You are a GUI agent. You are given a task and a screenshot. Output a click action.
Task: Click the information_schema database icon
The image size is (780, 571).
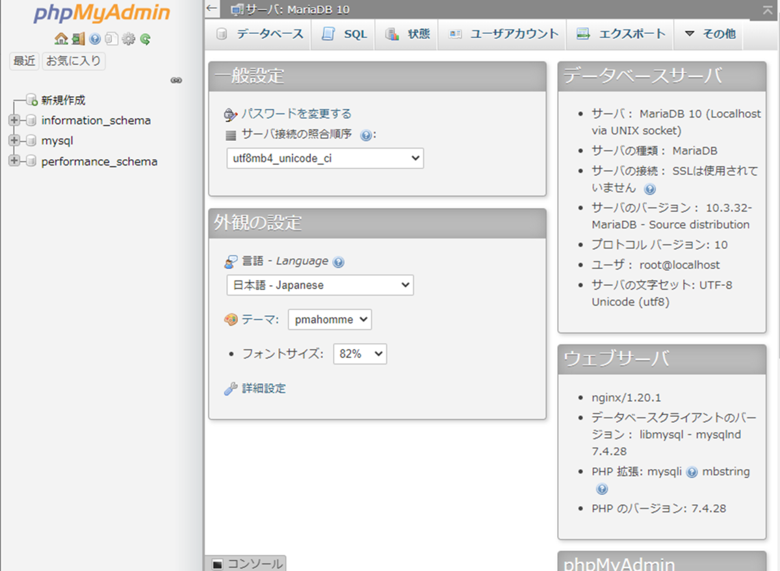[31, 121]
